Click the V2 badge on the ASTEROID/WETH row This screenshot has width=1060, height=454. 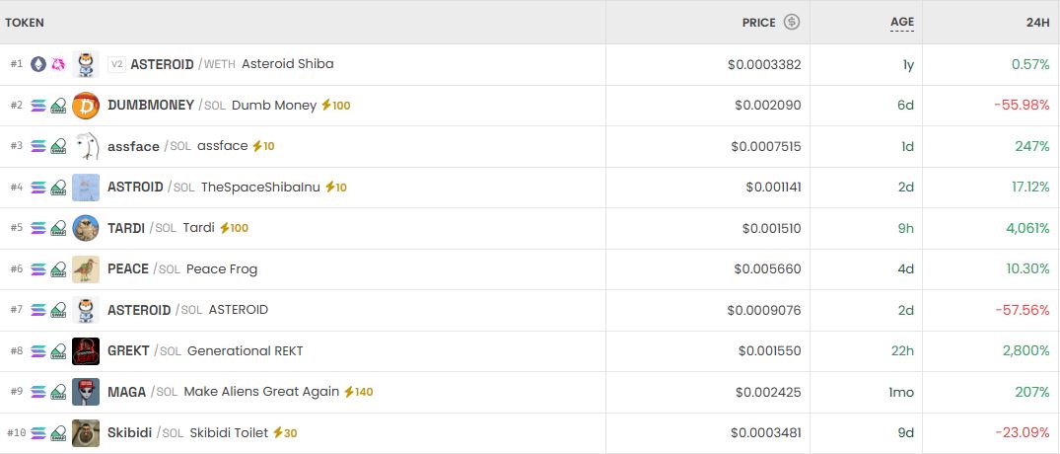(x=116, y=64)
